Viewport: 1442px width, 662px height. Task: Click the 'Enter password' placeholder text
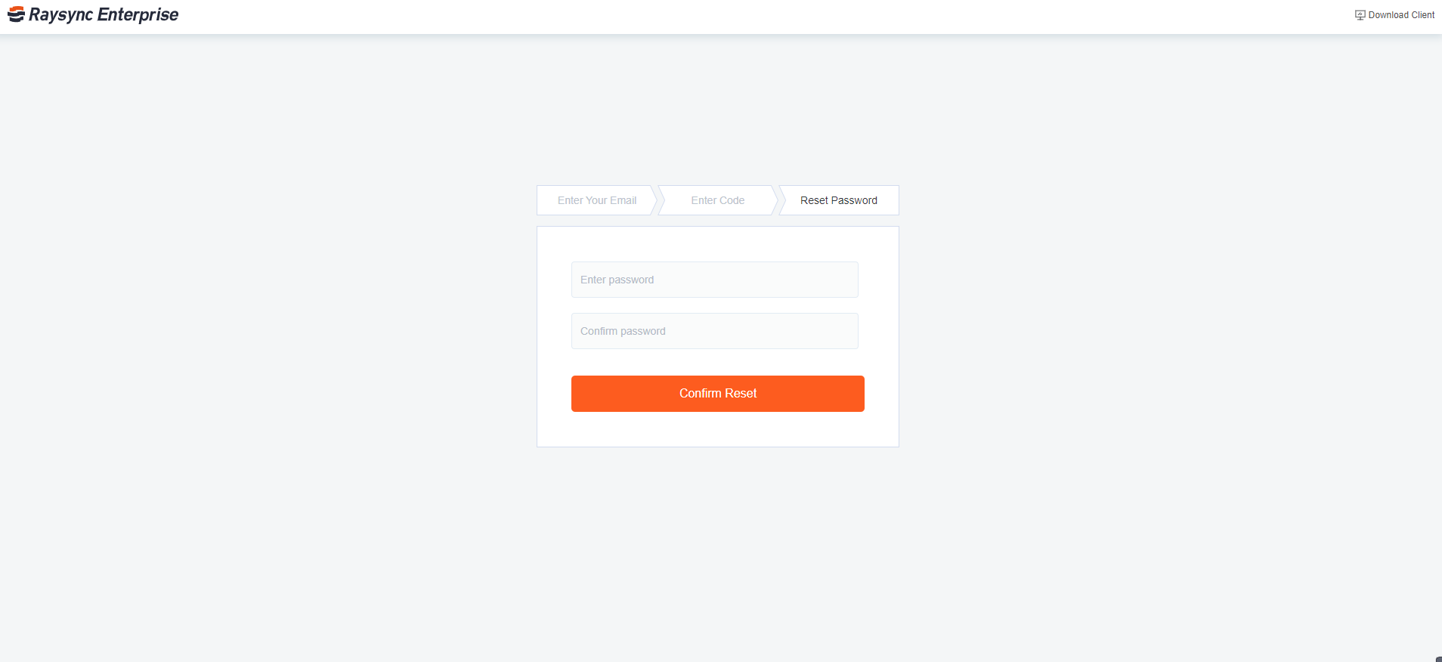click(617, 280)
